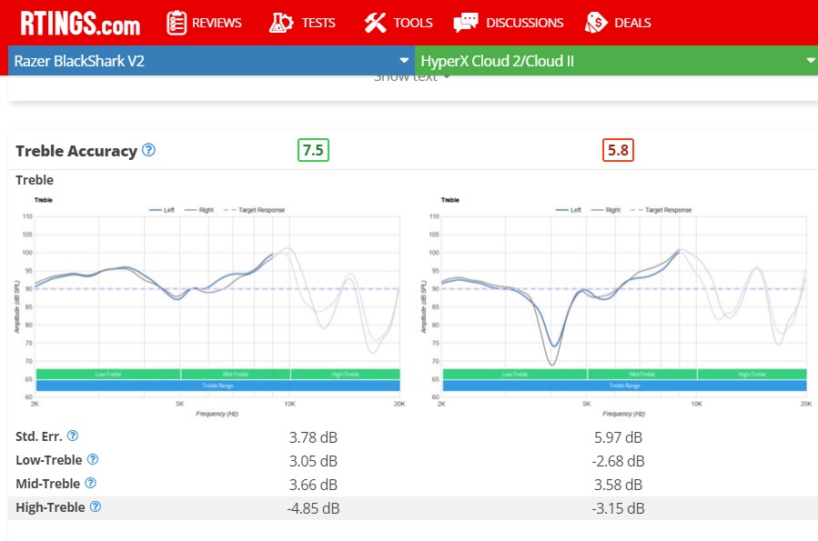The height and width of the screenshot is (541, 818).
Task: Click the 7.5 treble score box
Action: coord(313,150)
